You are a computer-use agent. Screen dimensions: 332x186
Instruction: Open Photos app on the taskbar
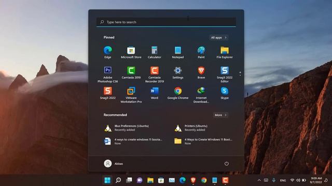pos(172,180)
